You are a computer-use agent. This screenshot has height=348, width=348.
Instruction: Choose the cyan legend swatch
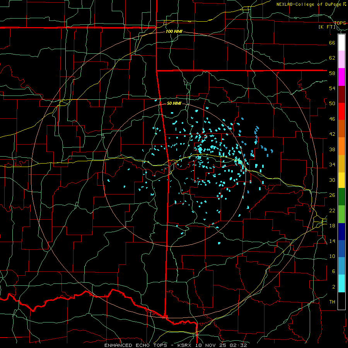point(341,283)
